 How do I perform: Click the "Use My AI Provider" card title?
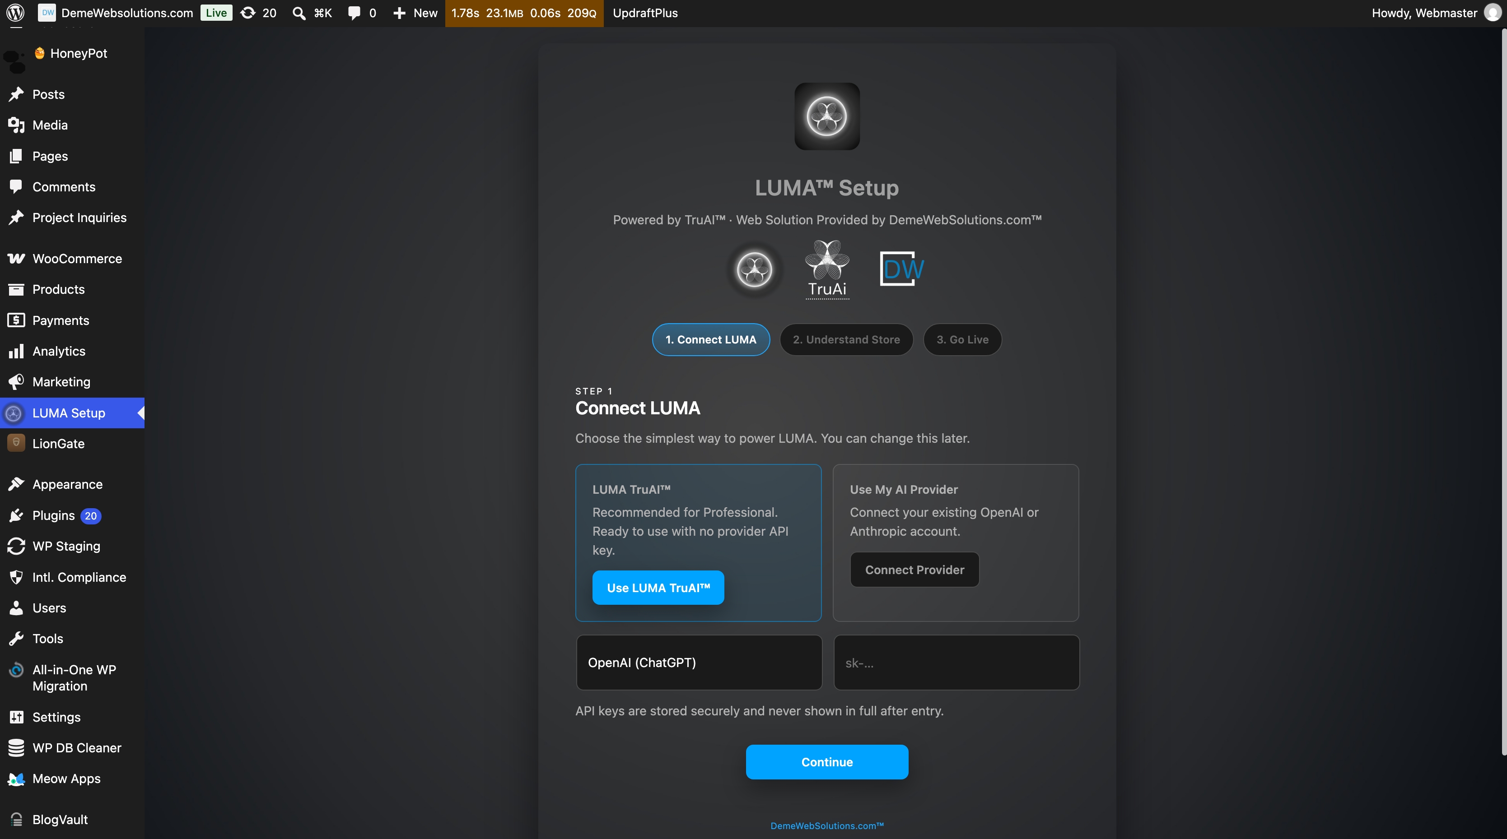coord(904,489)
